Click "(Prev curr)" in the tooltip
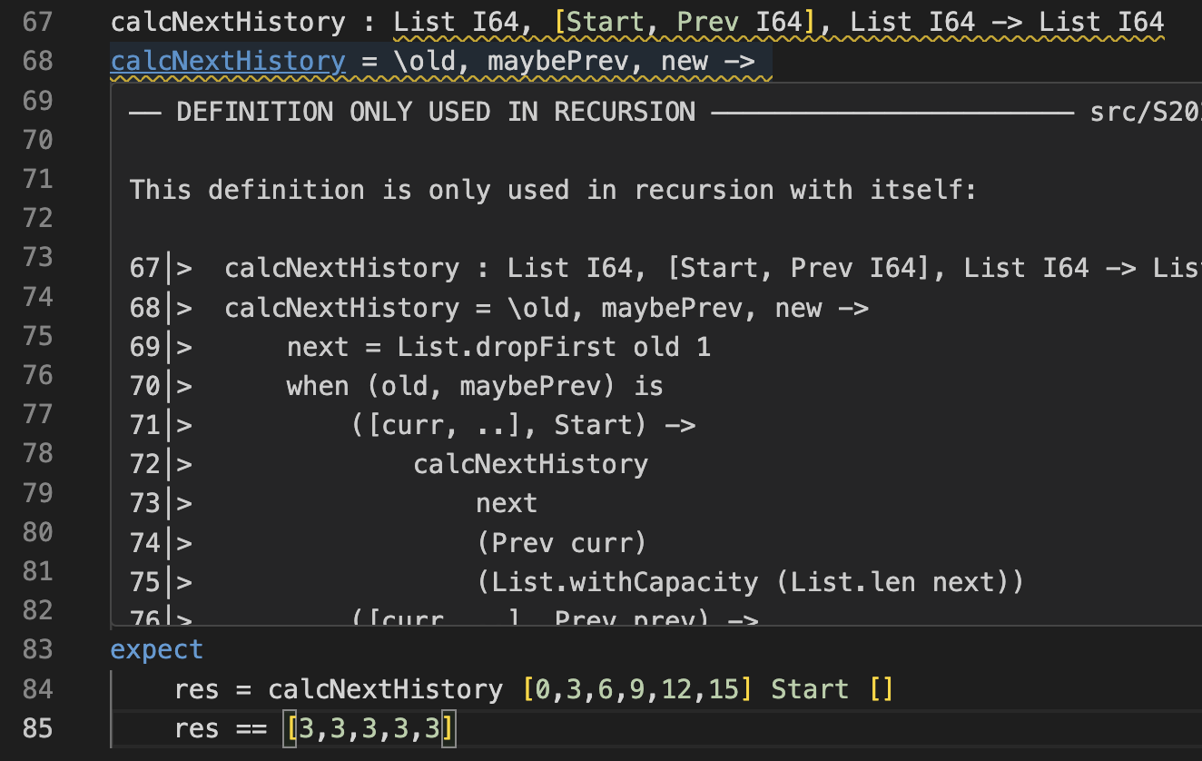This screenshot has width=1202, height=761. (x=561, y=543)
